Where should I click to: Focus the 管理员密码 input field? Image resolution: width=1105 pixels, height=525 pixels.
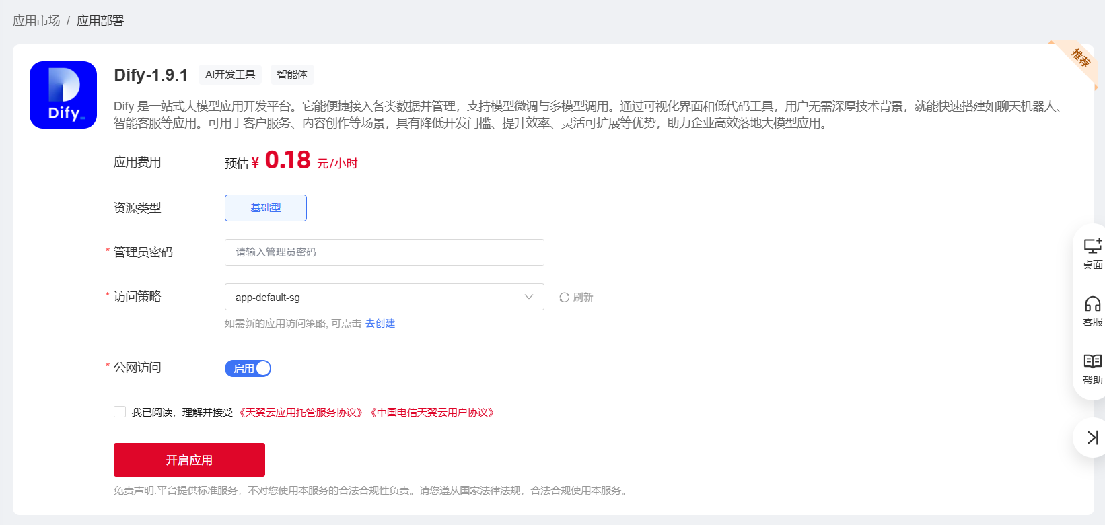coord(384,252)
